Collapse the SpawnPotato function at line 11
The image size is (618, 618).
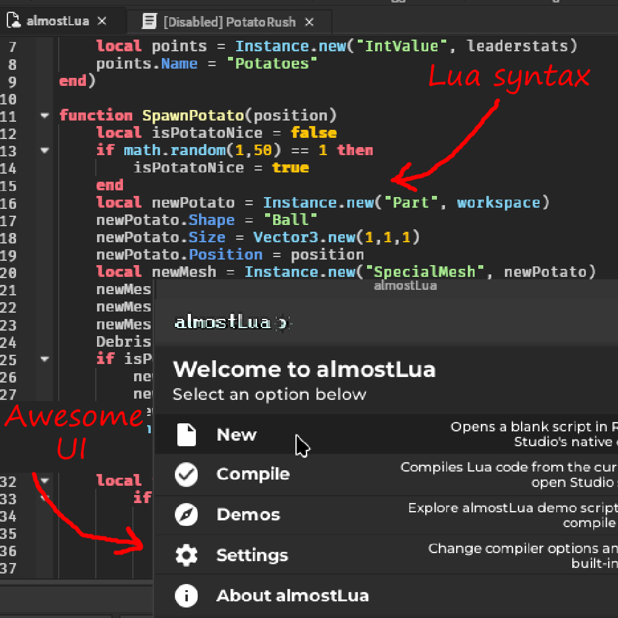pos(43,115)
